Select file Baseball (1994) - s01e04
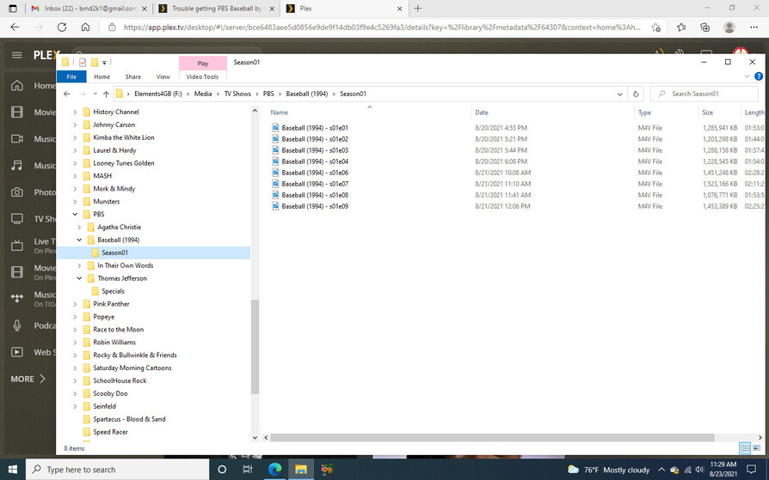 [315, 161]
